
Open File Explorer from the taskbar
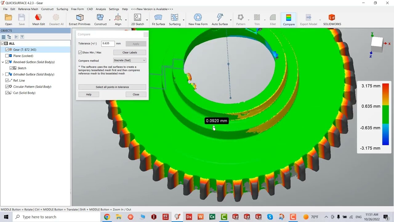coord(119,217)
